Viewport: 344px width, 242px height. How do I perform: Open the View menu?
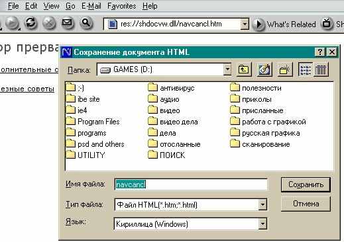(51, 6)
